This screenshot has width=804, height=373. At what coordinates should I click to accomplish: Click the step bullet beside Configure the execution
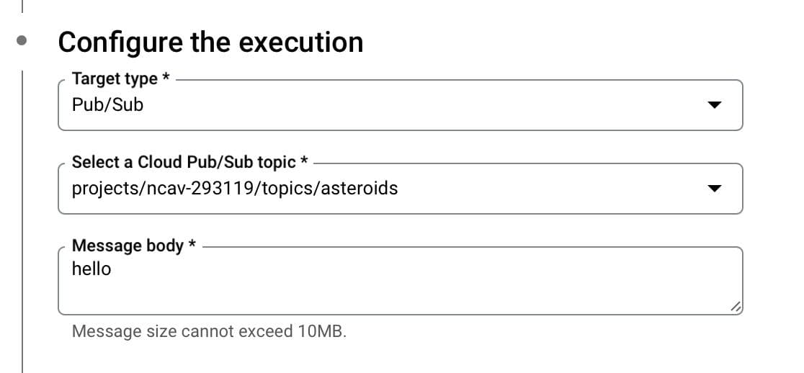[22, 41]
